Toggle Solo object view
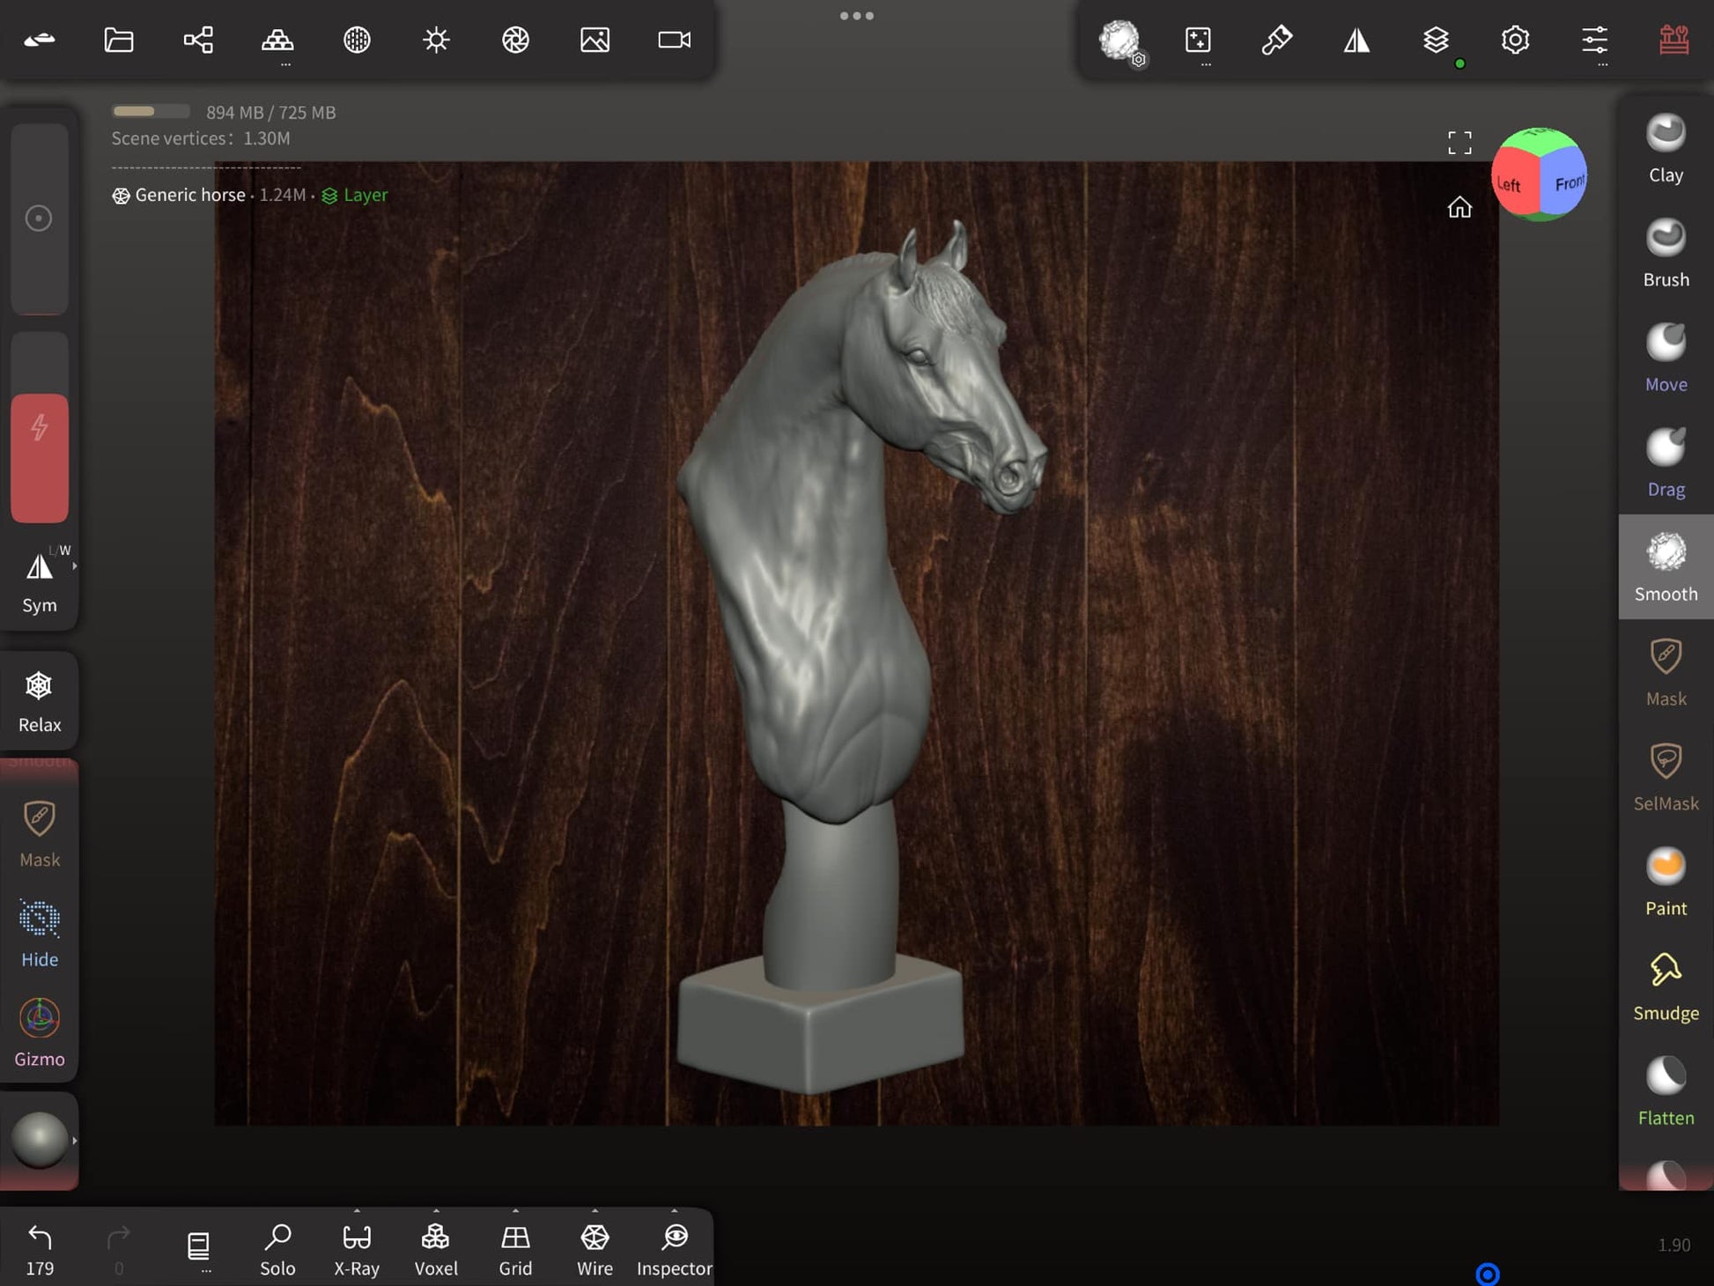Viewport: 1714px width, 1286px height. (x=277, y=1248)
